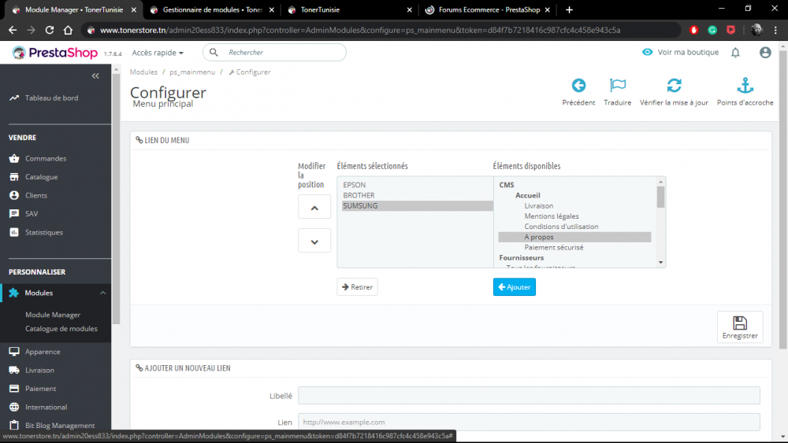Focus the Lien URL input field
This screenshot has width=788, height=443.
point(529,422)
